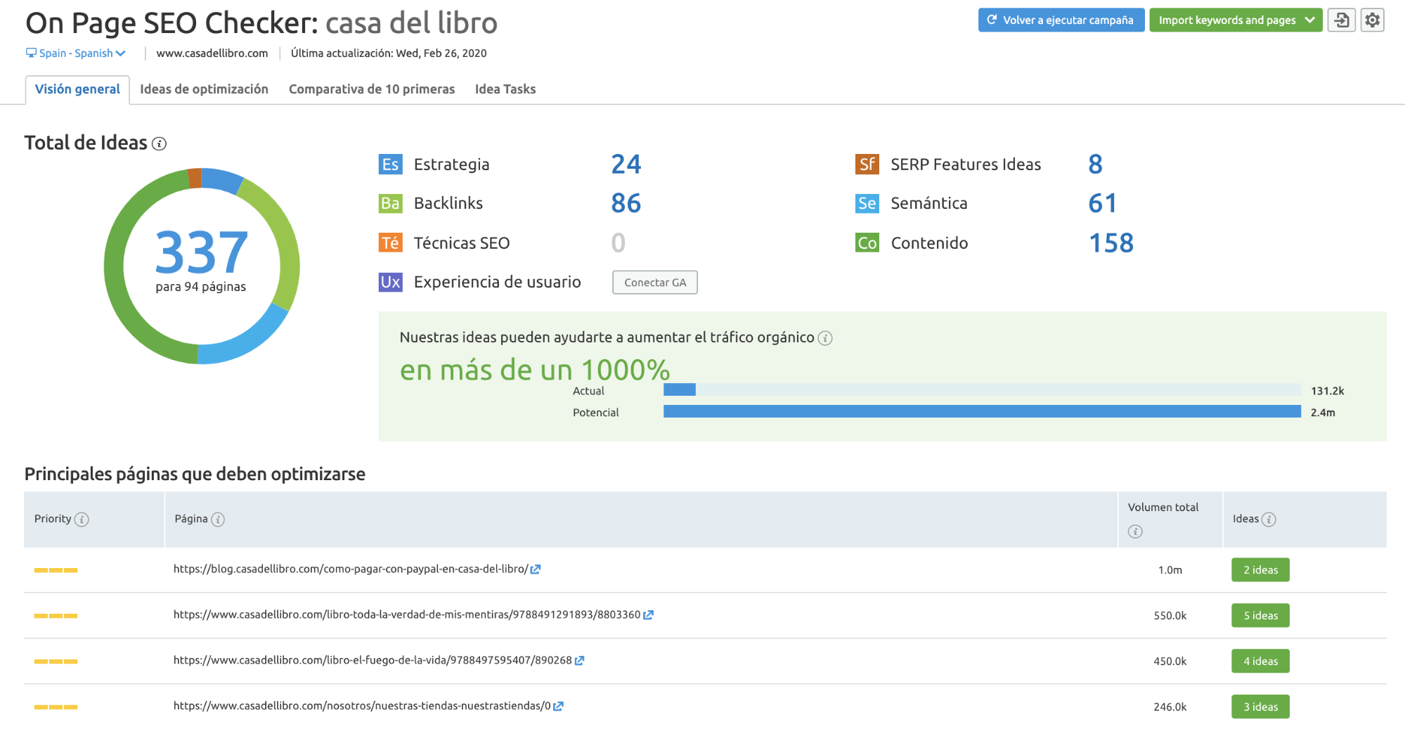Screen dimensions: 1405x729
Task: Click 2 ideas button for paypal page
Action: (x=1260, y=570)
